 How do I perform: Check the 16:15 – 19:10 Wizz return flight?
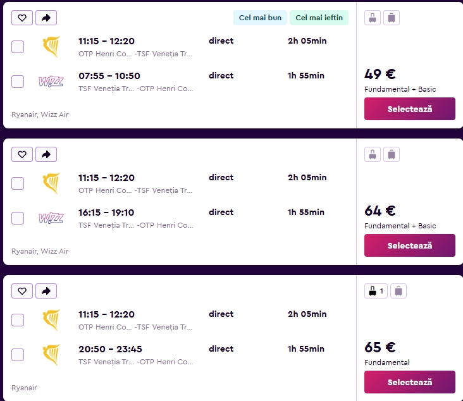pos(18,218)
